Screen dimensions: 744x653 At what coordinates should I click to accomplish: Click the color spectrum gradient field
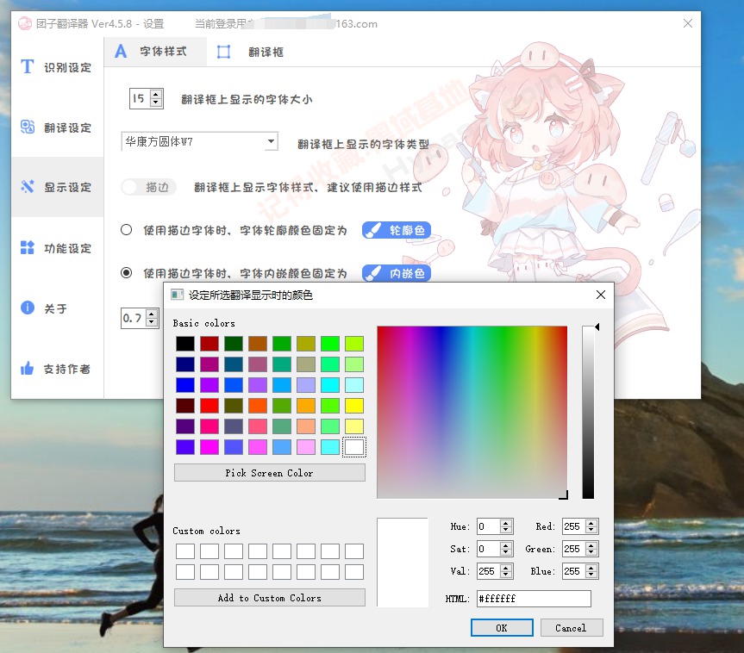472,412
